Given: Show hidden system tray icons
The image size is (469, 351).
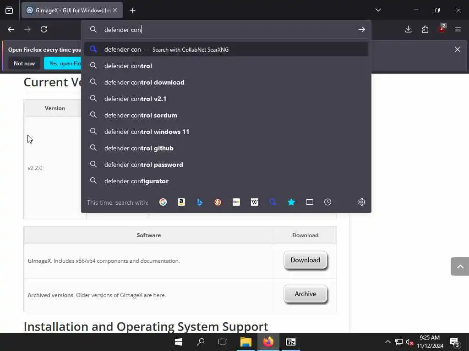Looking at the screenshot, I should [387, 342].
